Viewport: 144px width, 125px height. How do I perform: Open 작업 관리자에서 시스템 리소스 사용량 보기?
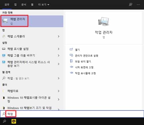[32, 64]
